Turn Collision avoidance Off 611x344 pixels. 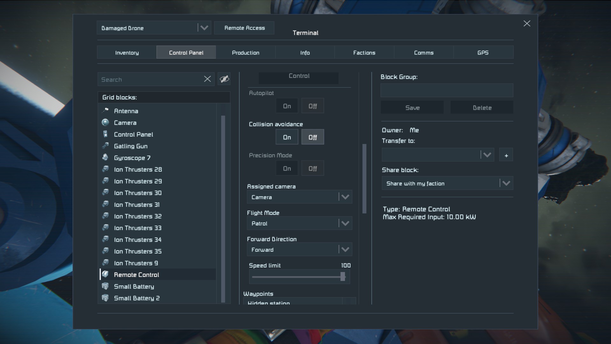point(313,137)
